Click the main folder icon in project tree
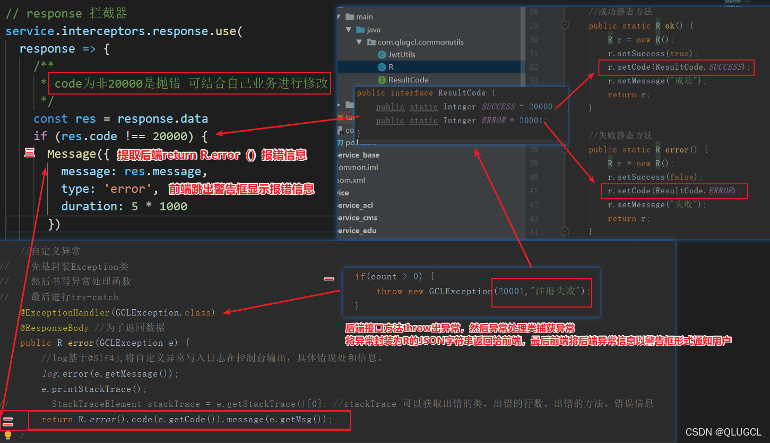The width and height of the screenshot is (770, 443). pyautogui.click(x=350, y=17)
